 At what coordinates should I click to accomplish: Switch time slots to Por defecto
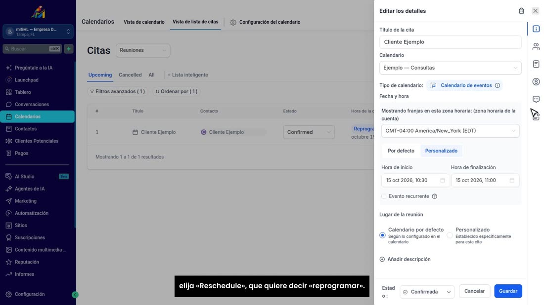(x=401, y=151)
